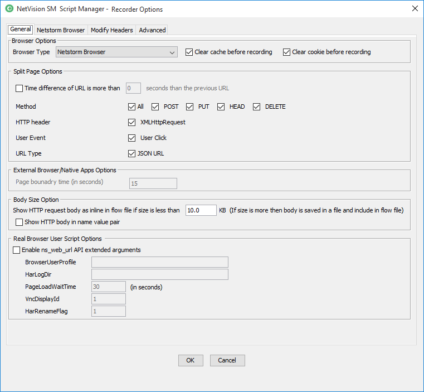Click the Page boundary time field
The image size is (424, 392).
click(x=153, y=183)
